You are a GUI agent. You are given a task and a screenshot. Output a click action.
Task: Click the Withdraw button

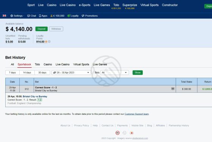tap(56, 29)
